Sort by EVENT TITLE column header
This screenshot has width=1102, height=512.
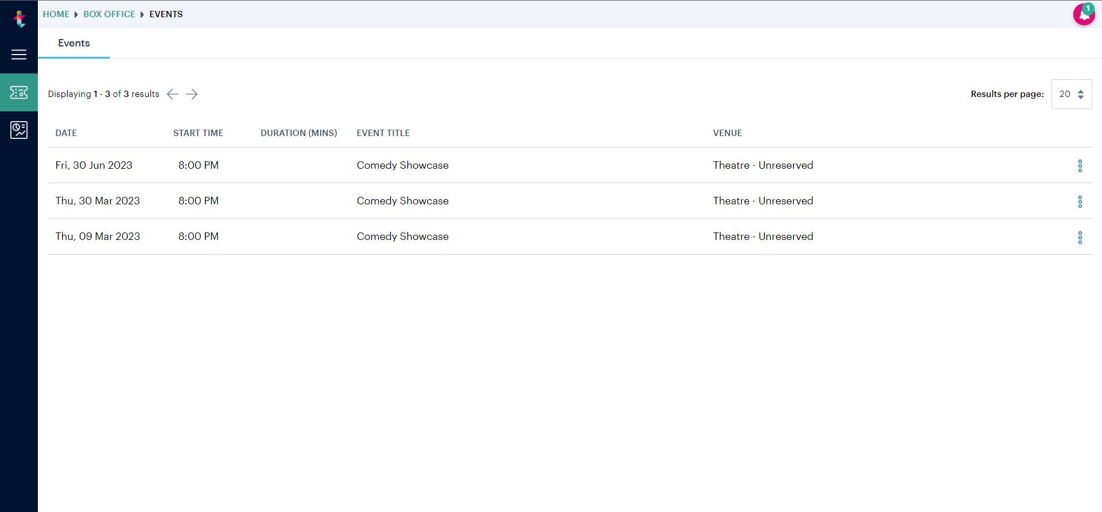pyautogui.click(x=383, y=133)
